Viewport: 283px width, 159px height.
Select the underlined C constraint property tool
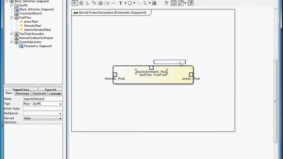pos(88,3)
